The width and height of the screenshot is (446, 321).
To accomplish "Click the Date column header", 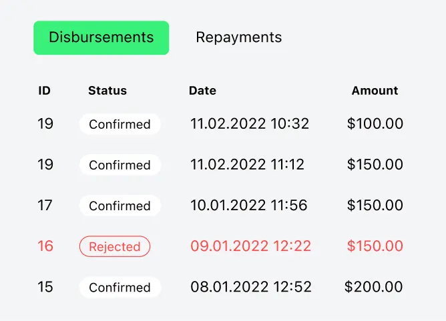I will click(202, 91).
